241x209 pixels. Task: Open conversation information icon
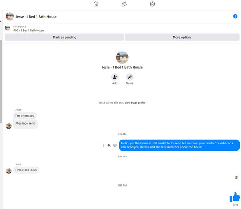coord(235,16)
